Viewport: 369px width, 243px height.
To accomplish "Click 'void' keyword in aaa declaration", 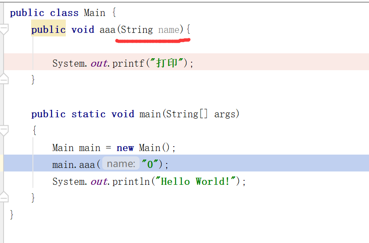I will tap(83, 30).
